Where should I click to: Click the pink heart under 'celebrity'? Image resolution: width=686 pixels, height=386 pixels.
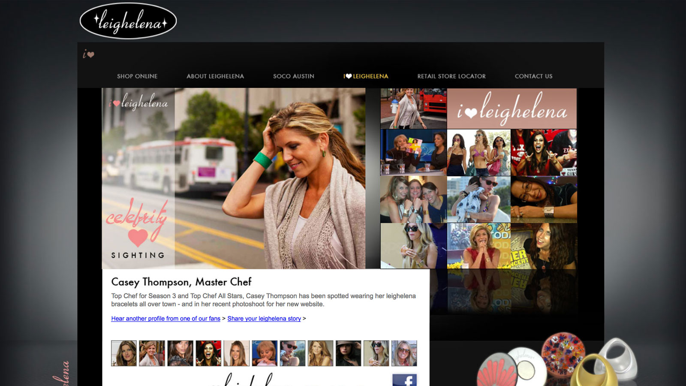click(x=138, y=237)
